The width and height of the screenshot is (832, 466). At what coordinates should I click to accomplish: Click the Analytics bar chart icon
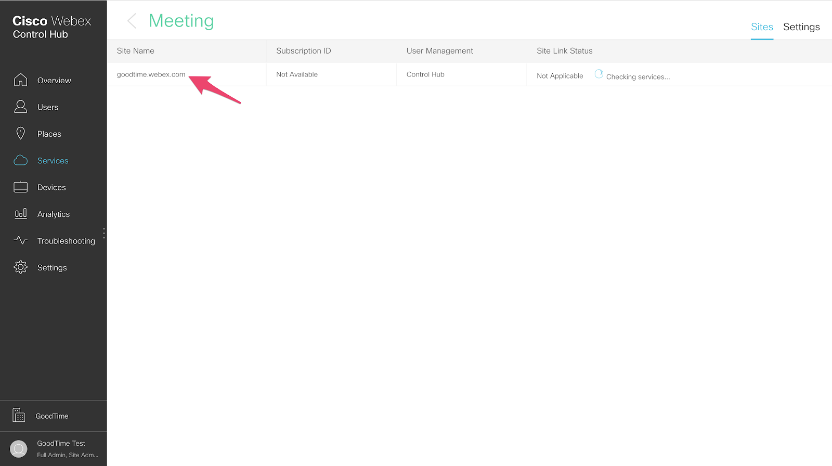click(x=20, y=213)
